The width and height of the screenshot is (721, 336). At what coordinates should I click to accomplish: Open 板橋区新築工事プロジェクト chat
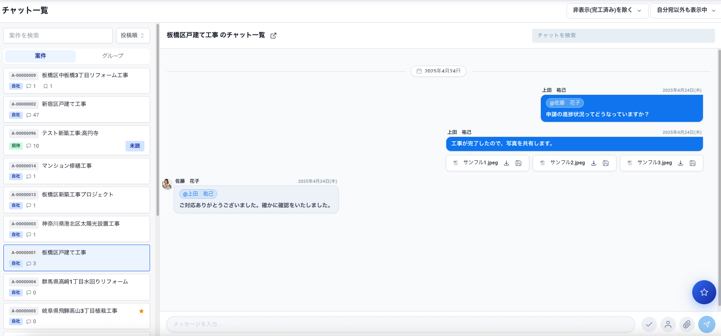(x=77, y=200)
